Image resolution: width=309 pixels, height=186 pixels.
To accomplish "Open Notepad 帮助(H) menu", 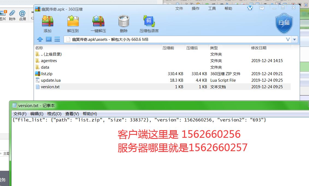I will click(90, 114).
